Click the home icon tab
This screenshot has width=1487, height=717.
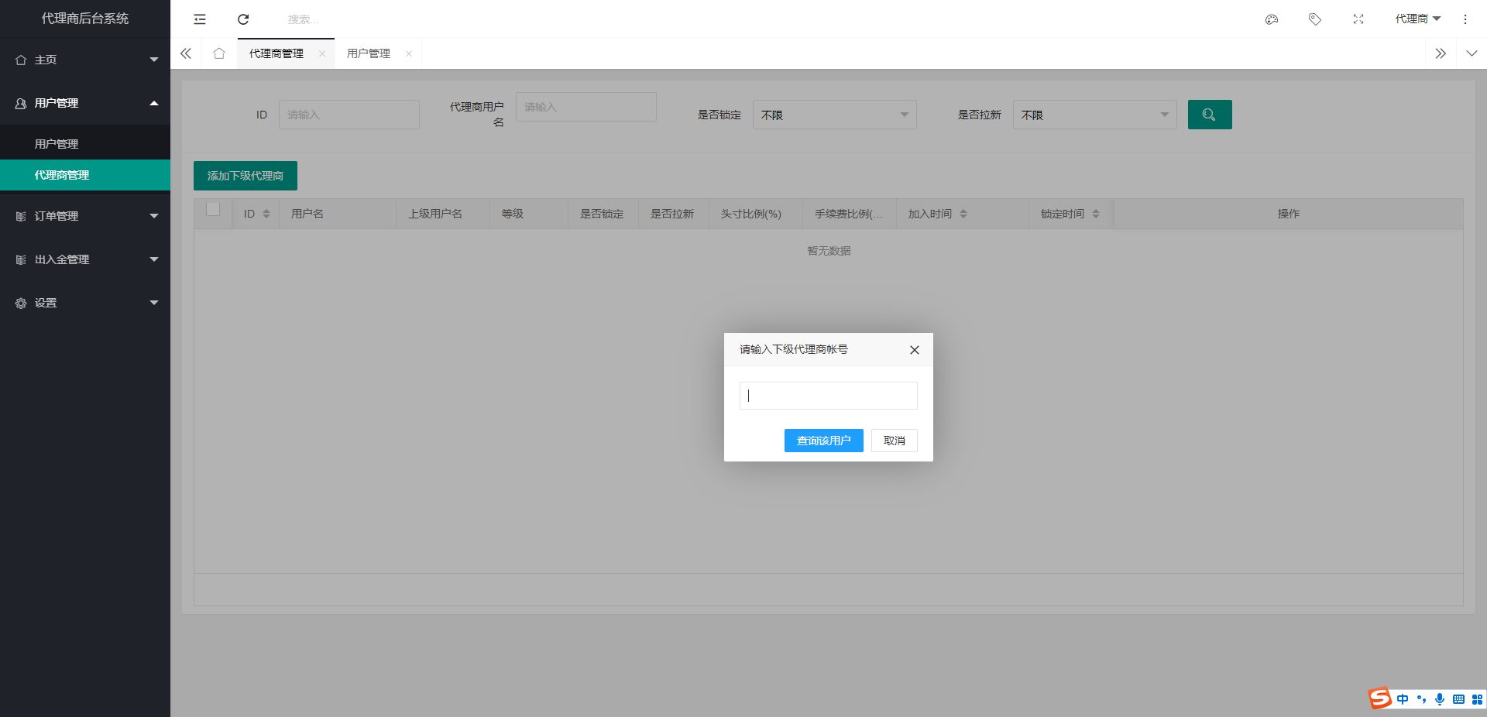click(219, 53)
